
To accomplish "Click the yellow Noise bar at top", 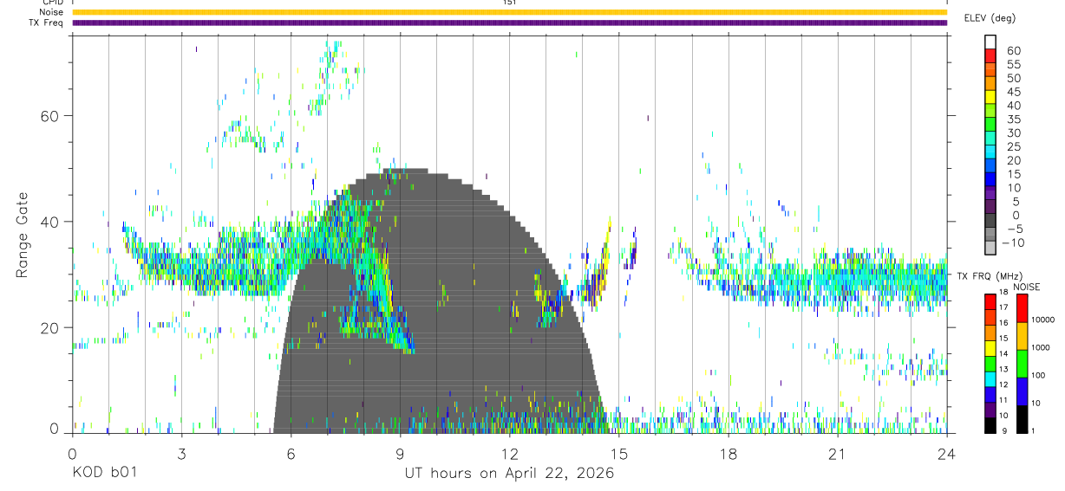I will coord(509,12).
